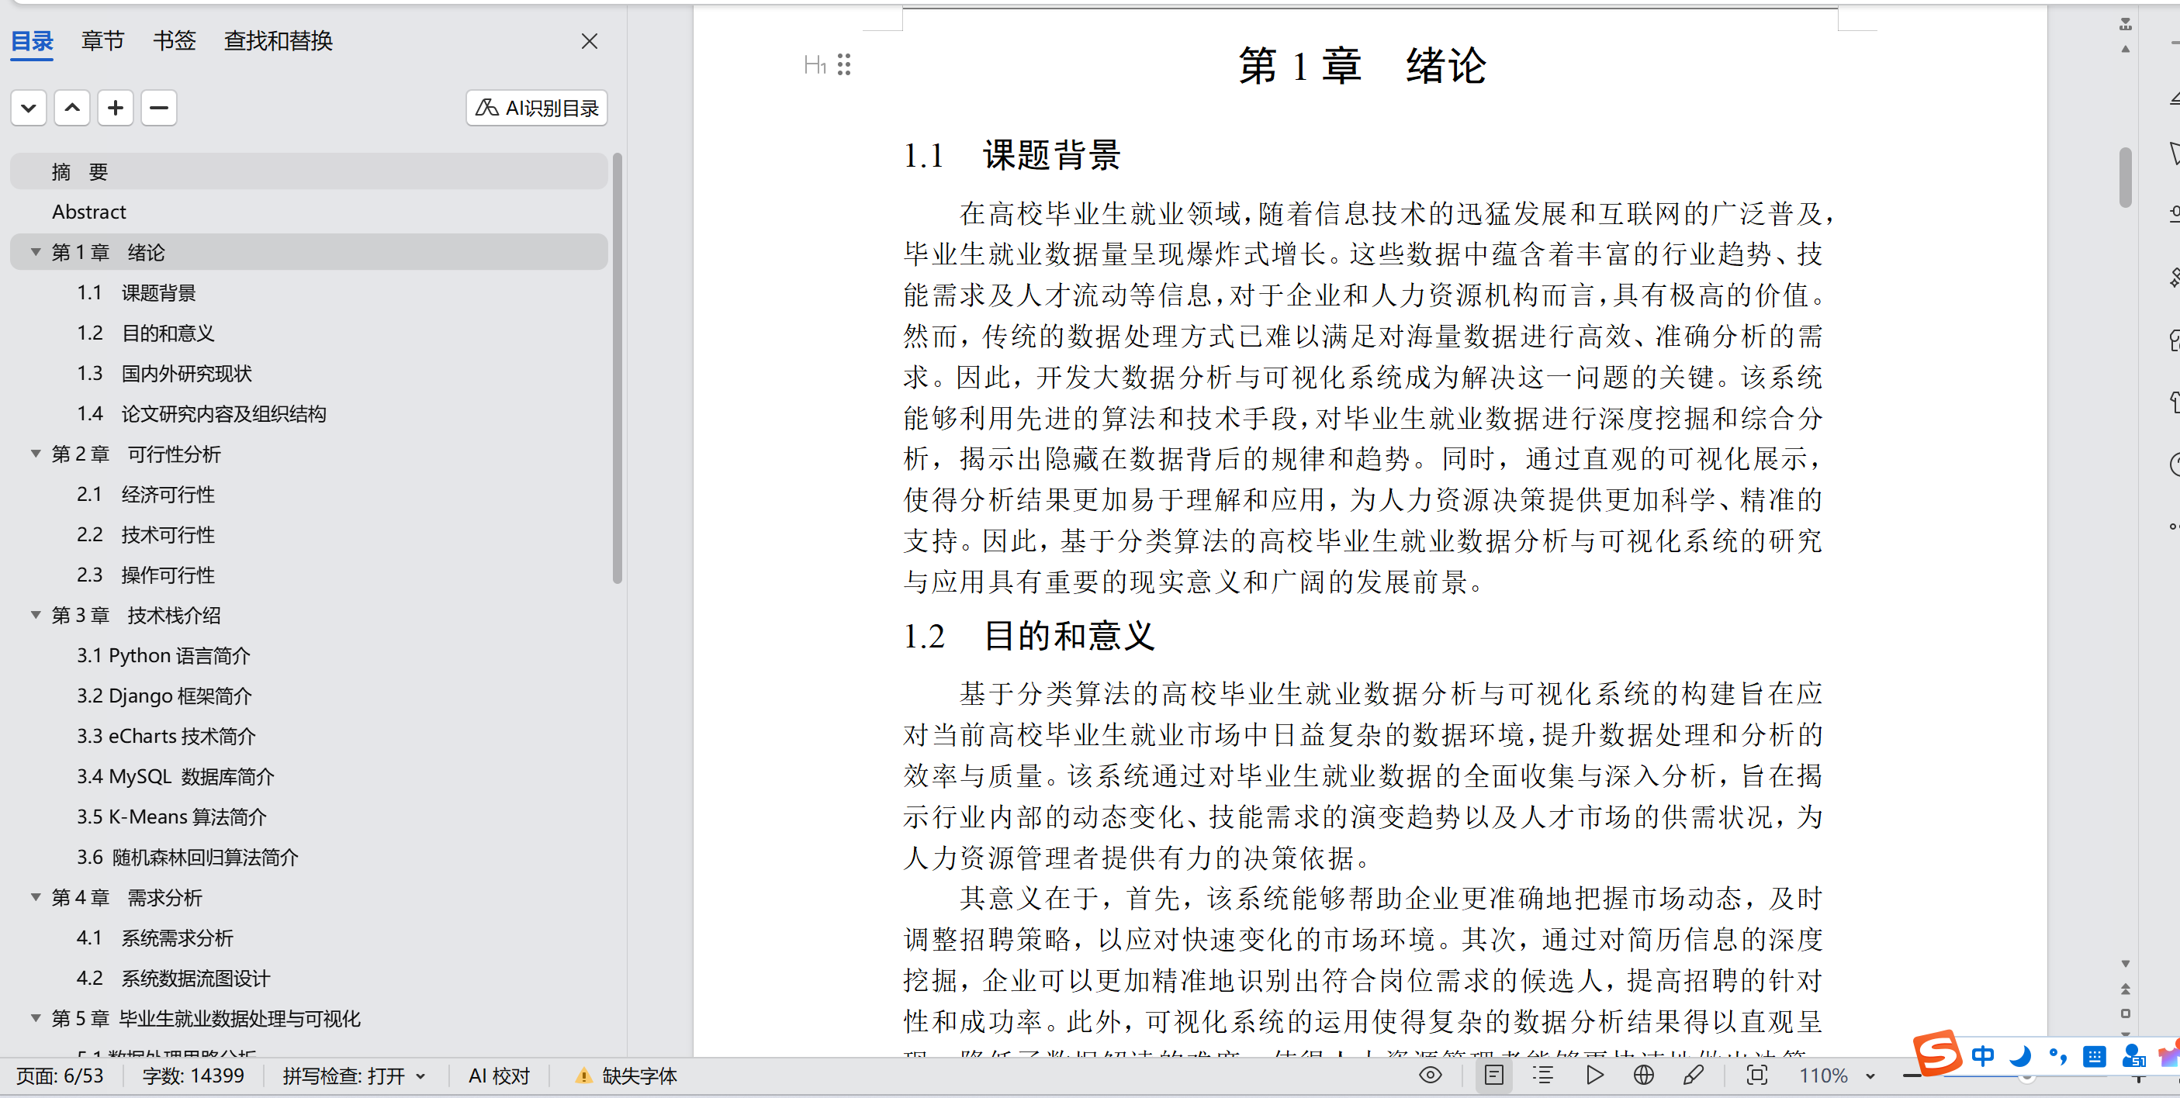Click the previous page double-arrow button

[2125, 989]
